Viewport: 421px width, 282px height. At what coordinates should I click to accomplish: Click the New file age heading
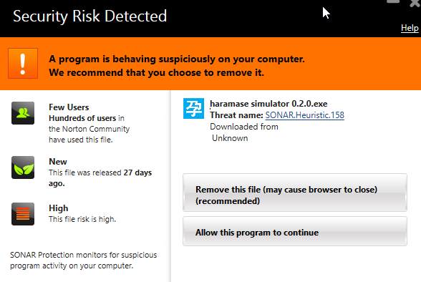click(58, 162)
